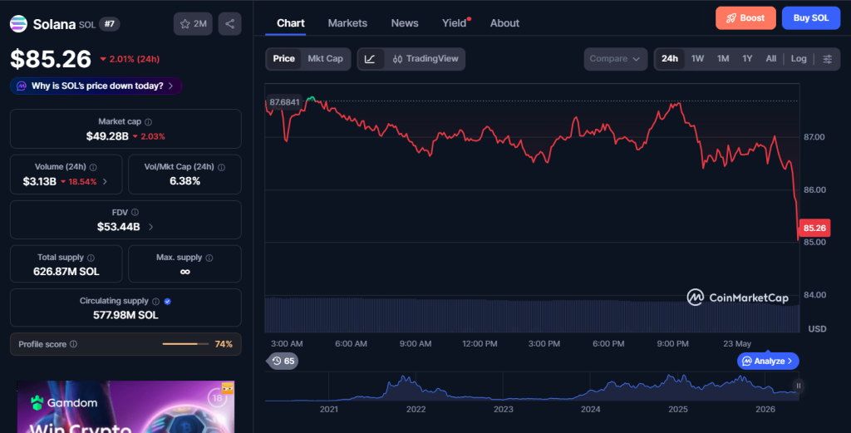Select 1Y time range
851x433 pixels.
point(747,59)
